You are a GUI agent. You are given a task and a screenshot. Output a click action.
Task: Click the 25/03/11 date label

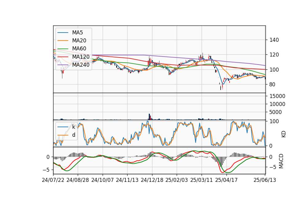[202, 180]
